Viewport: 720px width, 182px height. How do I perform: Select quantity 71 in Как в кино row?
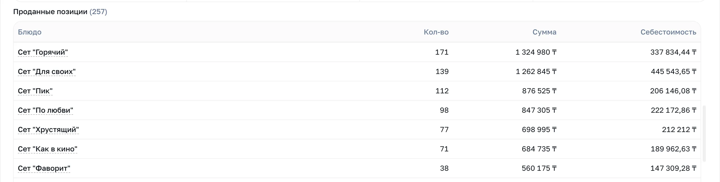[x=444, y=149]
